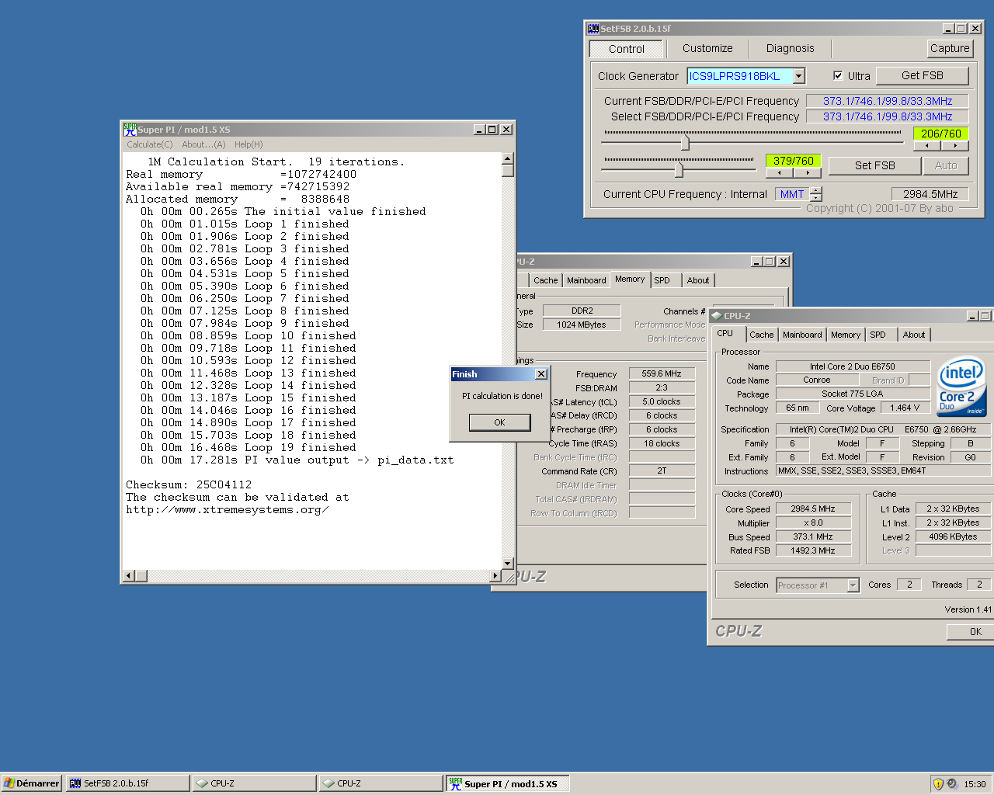Click Super PI horizontal scrollbar left arrow
The width and height of the screenshot is (994, 795).
(130, 575)
